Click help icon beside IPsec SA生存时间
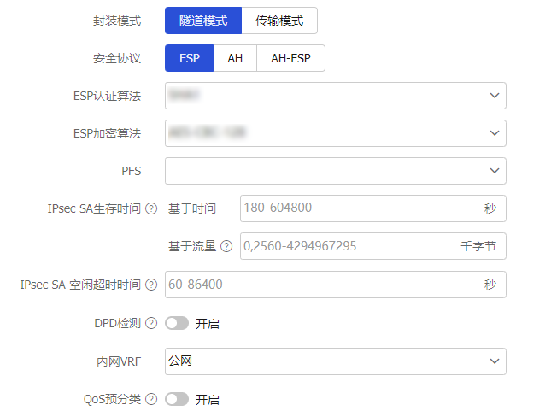557x411 pixels. click(x=151, y=208)
